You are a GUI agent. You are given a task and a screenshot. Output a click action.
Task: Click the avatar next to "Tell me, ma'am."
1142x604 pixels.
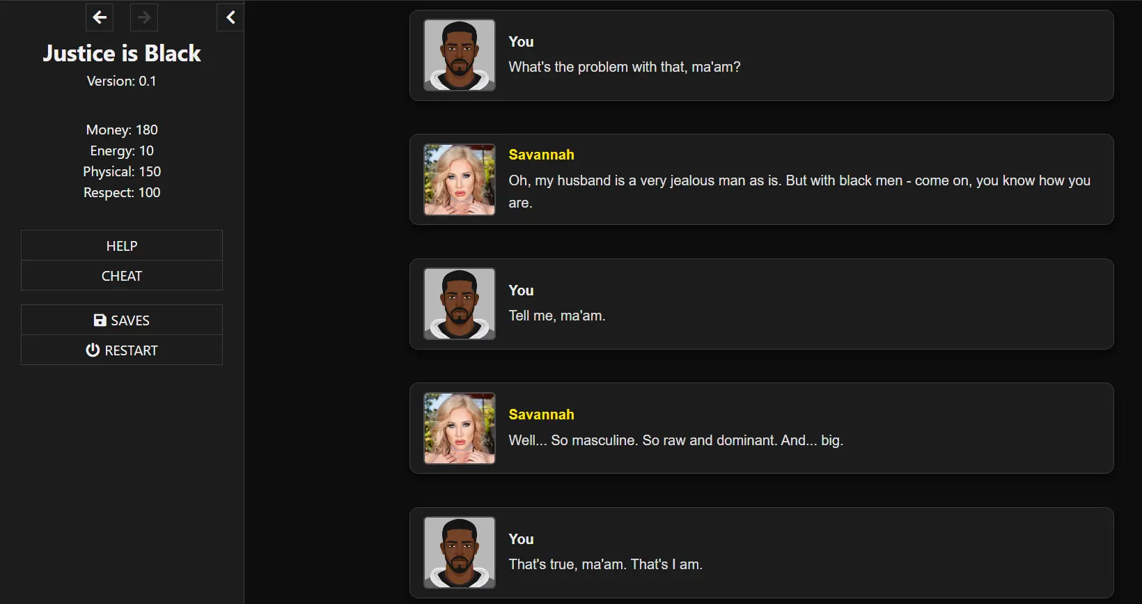pos(460,304)
